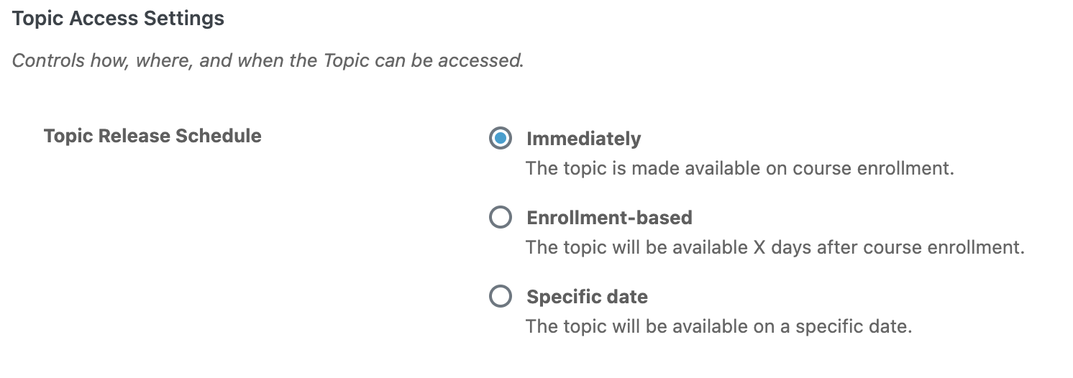
Task: Click the bold "Enrollment-based" option label
Action: coord(609,217)
